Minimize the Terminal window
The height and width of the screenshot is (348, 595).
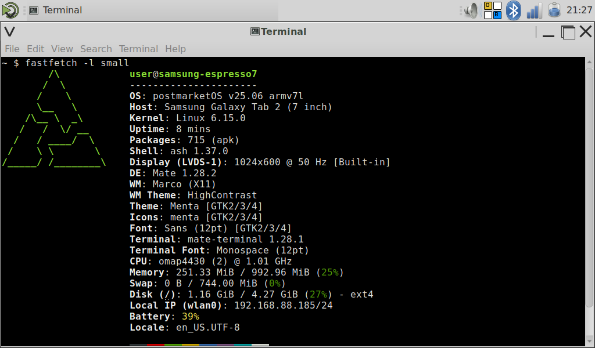[x=549, y=32]
